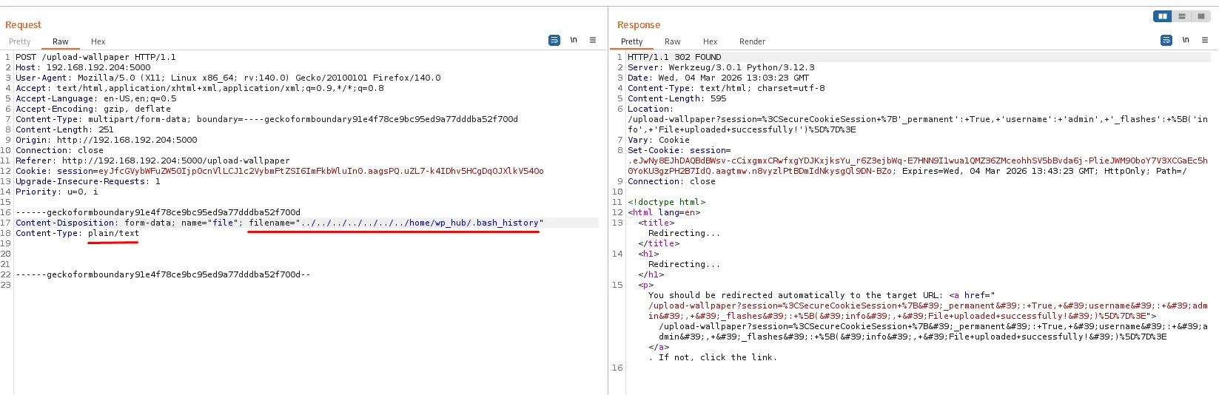The height and width of the screenshot is (395, 1219).
Task: Select the Pretty tab in the Response panel
Action: [x=632, y=41]
